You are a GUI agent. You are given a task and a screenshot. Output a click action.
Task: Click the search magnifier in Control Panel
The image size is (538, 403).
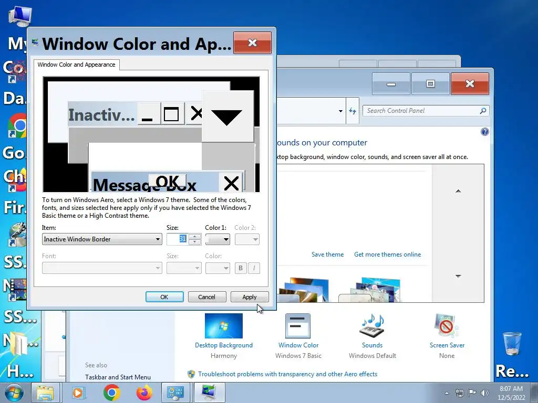coord(483,111)
